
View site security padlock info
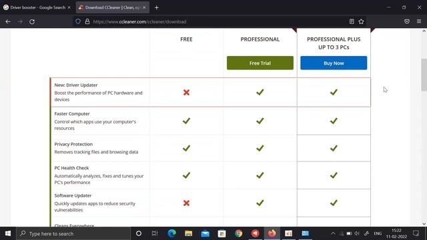[87, 21]
